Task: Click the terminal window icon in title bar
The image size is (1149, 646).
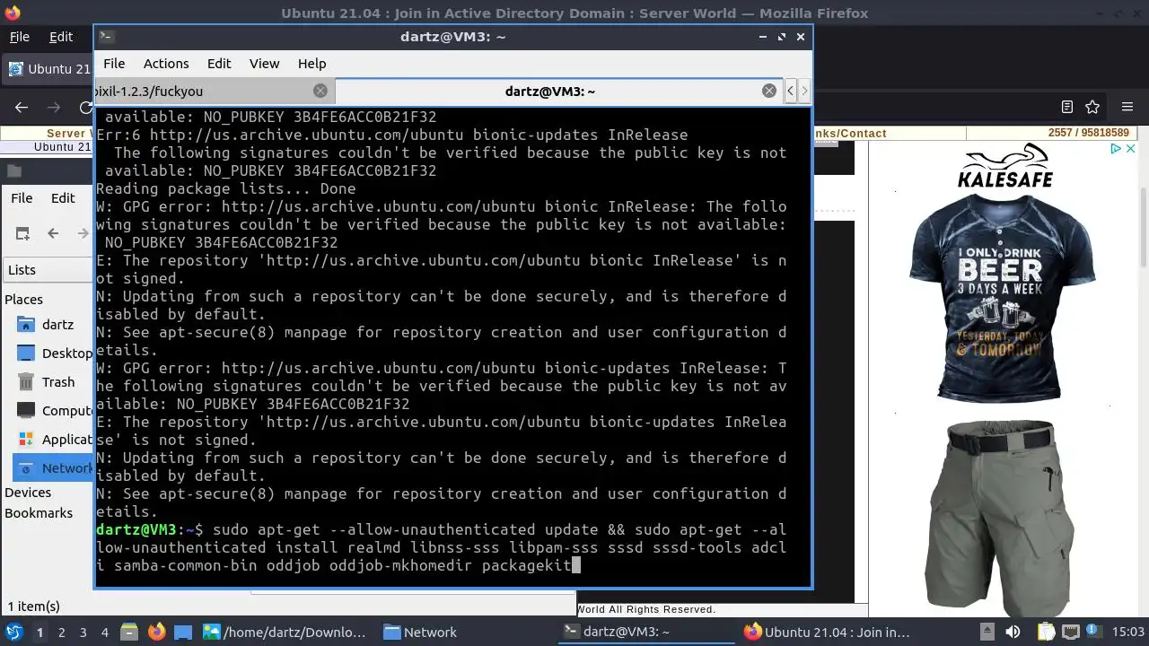Action: pos(107,37)
